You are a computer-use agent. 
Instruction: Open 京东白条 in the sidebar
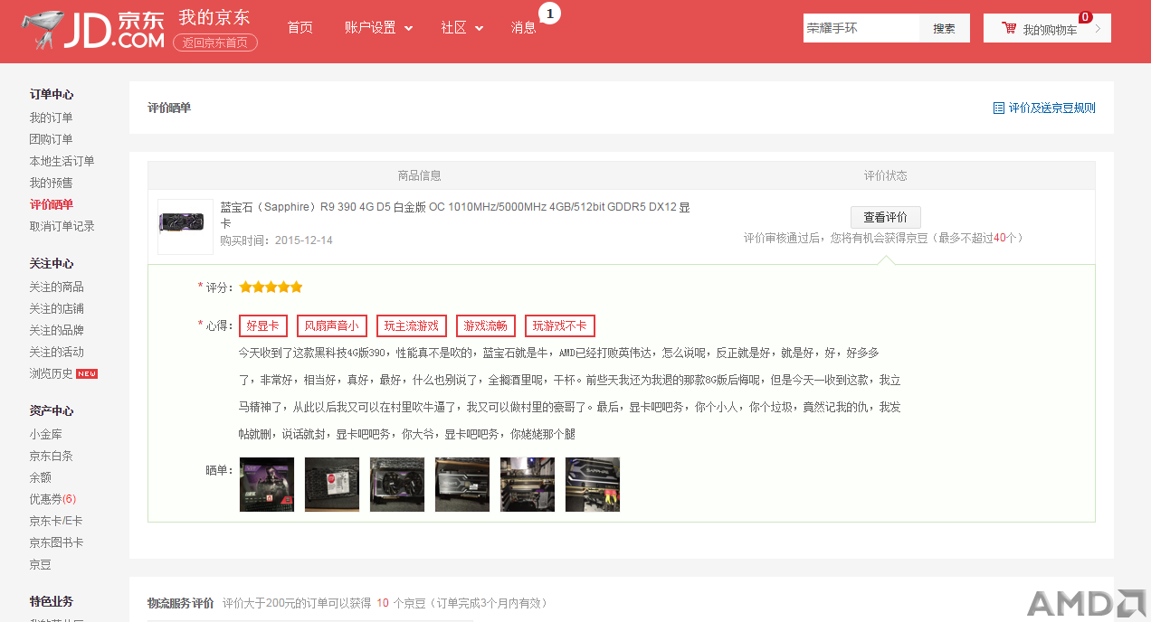coord(51,456)
